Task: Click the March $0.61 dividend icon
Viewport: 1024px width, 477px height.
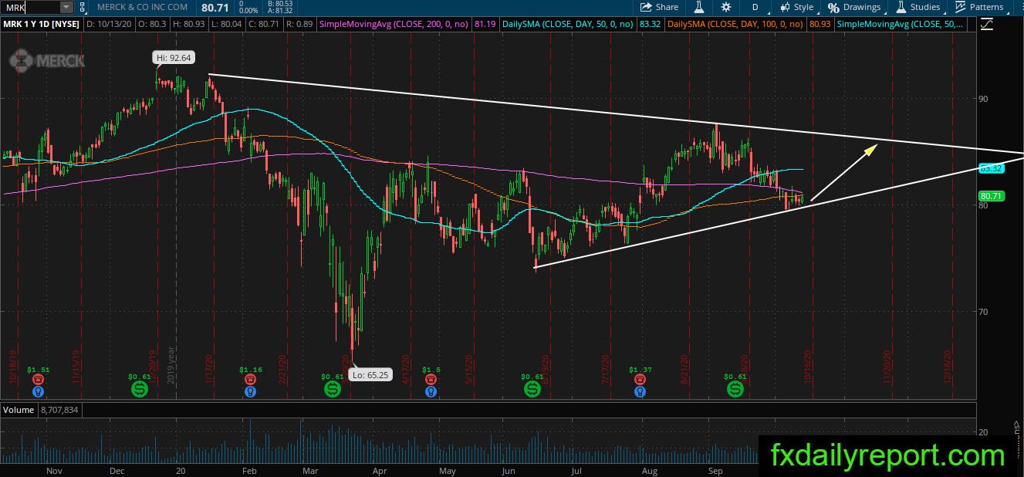Action: coord(333,388)
